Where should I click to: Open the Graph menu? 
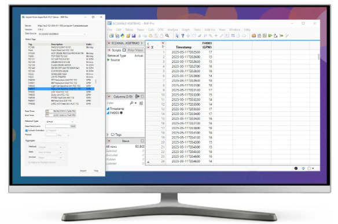[x=186, y=29]
